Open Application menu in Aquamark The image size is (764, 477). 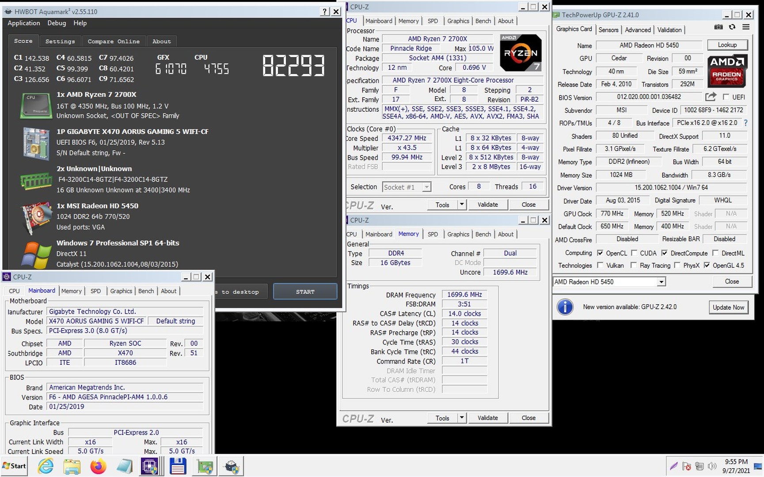[x=24, y=23]
